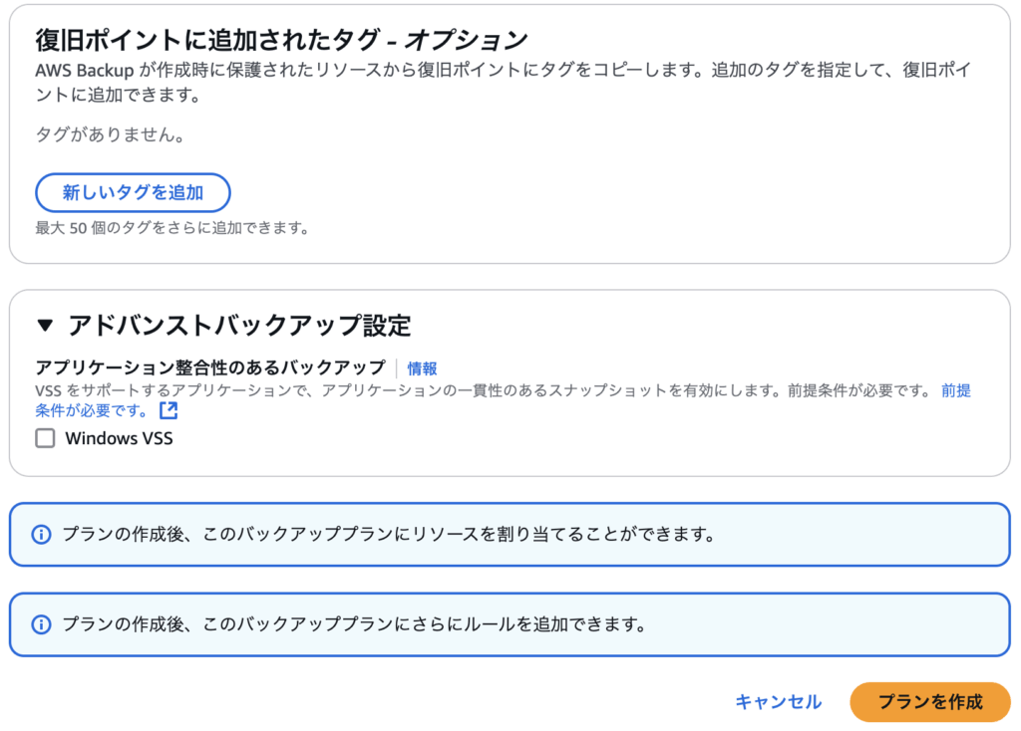
Task: Click the アプリケーション整合性のあるバックアップ label
Action: tap(210, 368)
